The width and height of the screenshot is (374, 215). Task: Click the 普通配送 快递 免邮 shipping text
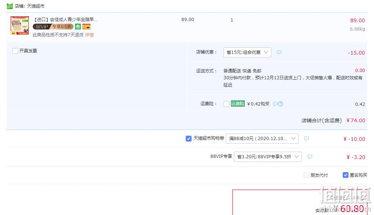(242, 71)
